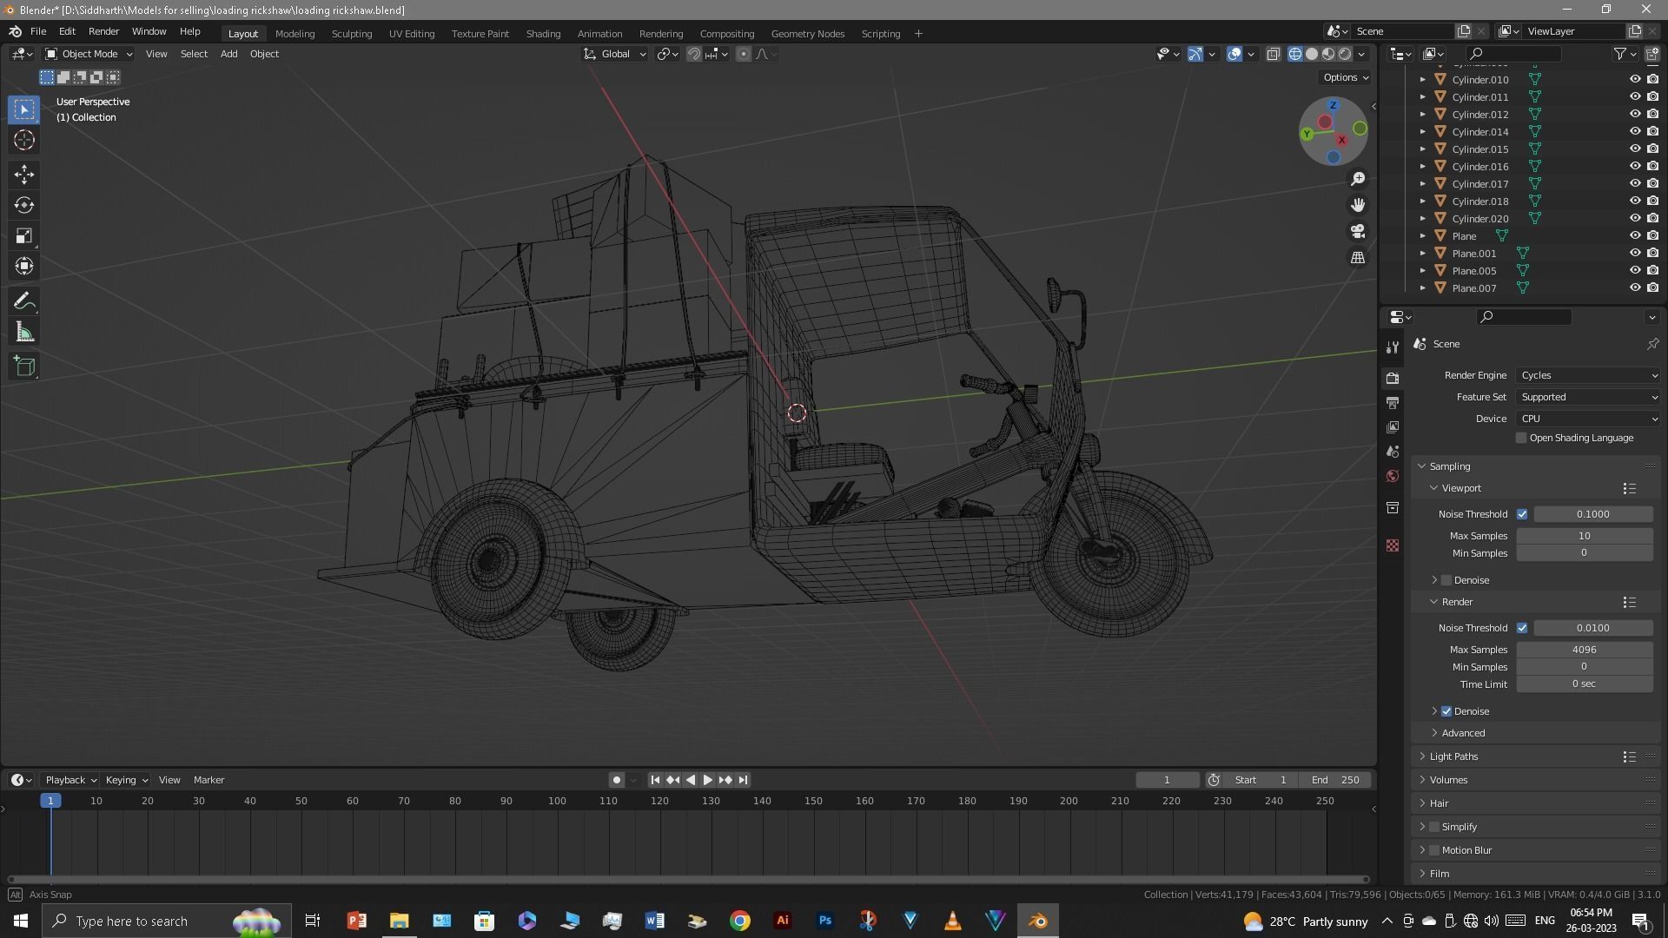Image resolution: width=1668 pixels, height=938 pixels.
Task: Disable Plane.007 in renders
Action: 1652,287
